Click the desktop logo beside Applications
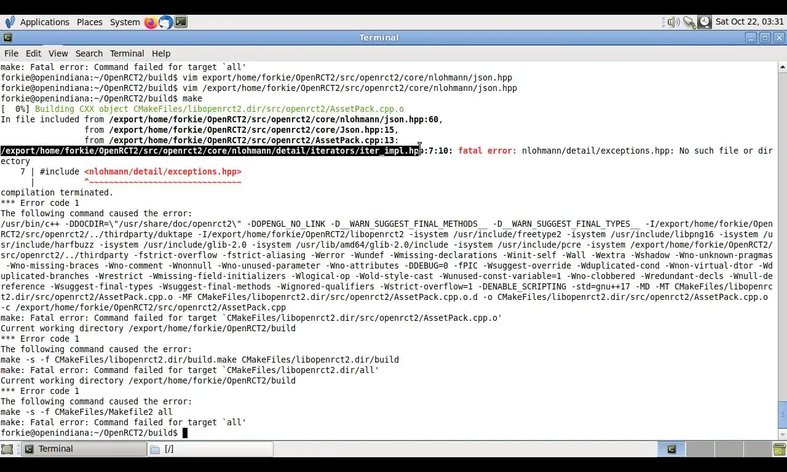Screen dimensions: 787x472 (x=10, y=22)
